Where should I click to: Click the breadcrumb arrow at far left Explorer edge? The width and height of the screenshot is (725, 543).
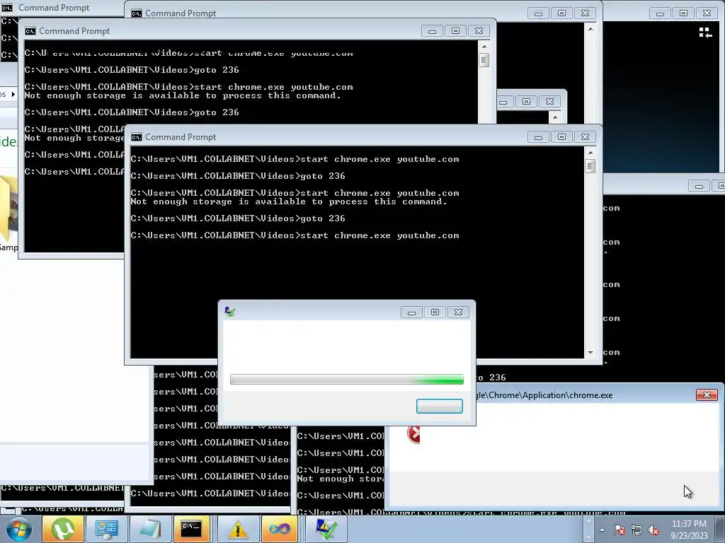click(13, 94)
